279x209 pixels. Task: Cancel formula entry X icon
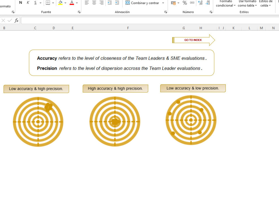coord(3,21)
